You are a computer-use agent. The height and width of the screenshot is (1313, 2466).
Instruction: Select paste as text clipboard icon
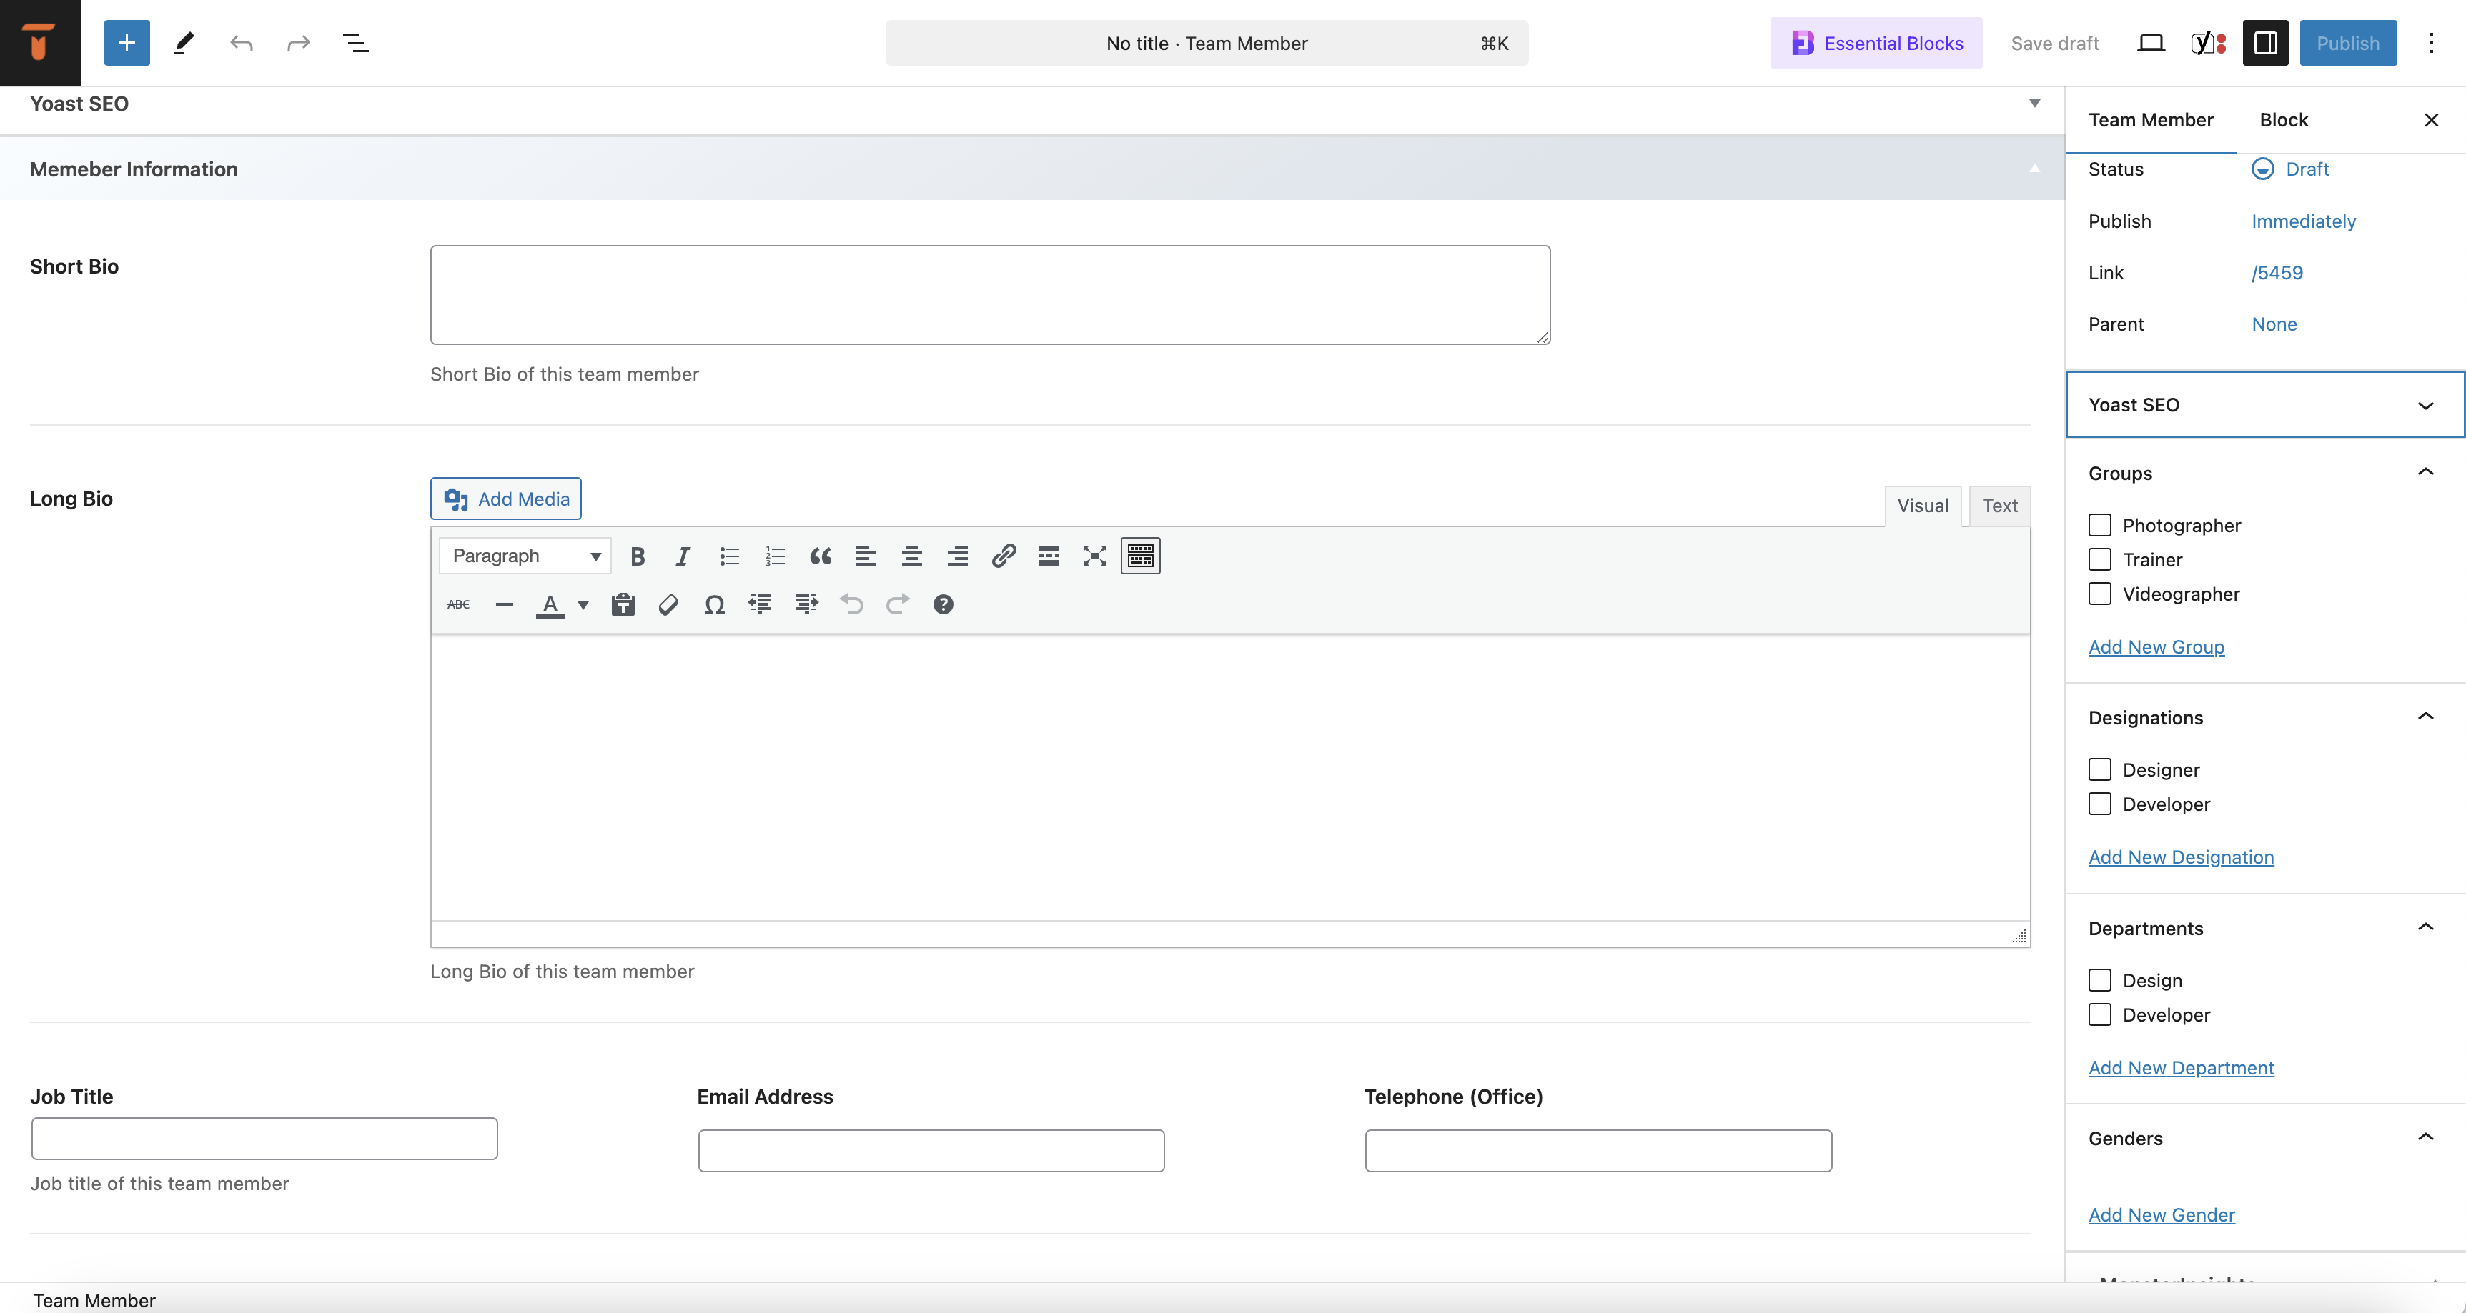tap(623, 605)
